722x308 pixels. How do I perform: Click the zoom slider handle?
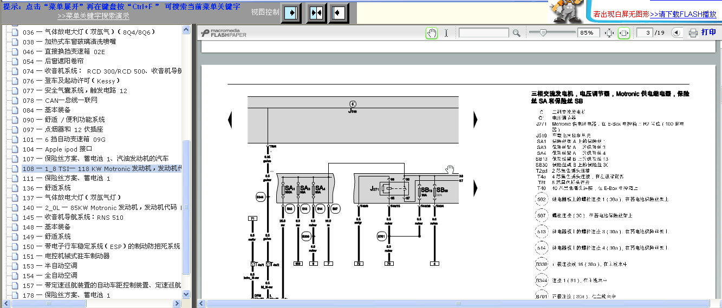542,32
